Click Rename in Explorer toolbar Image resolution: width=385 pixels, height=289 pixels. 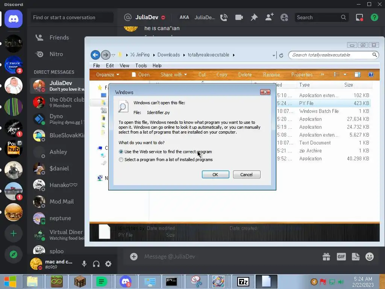click(x=271, y=75)
